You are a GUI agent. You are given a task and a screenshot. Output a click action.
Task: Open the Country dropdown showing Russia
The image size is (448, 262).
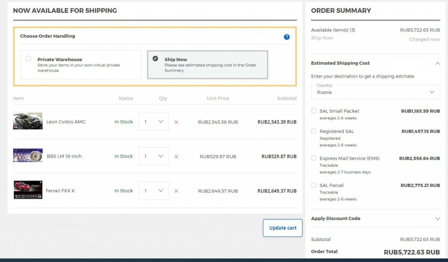[375, 92]
